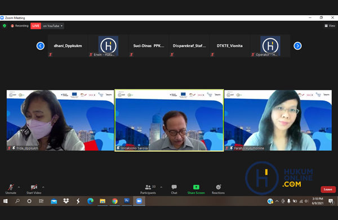The height and width of the screenshot is (220, 338).
Task: Click the pin icon on Wicaksono Sarosa tile
Action: pyautogui.click(x=118, y=148)
